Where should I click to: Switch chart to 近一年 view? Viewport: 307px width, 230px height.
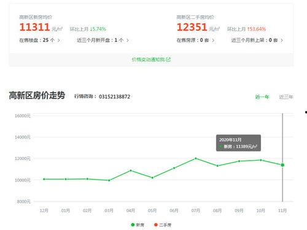[262, 97]
